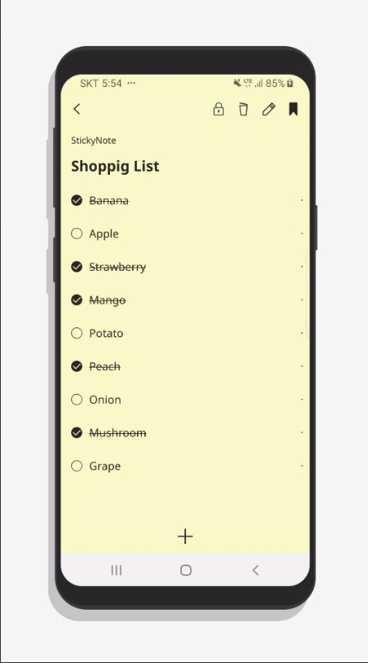Uncheck the Banana checkbox
The image size is (368, 663).
click(76, 200)
